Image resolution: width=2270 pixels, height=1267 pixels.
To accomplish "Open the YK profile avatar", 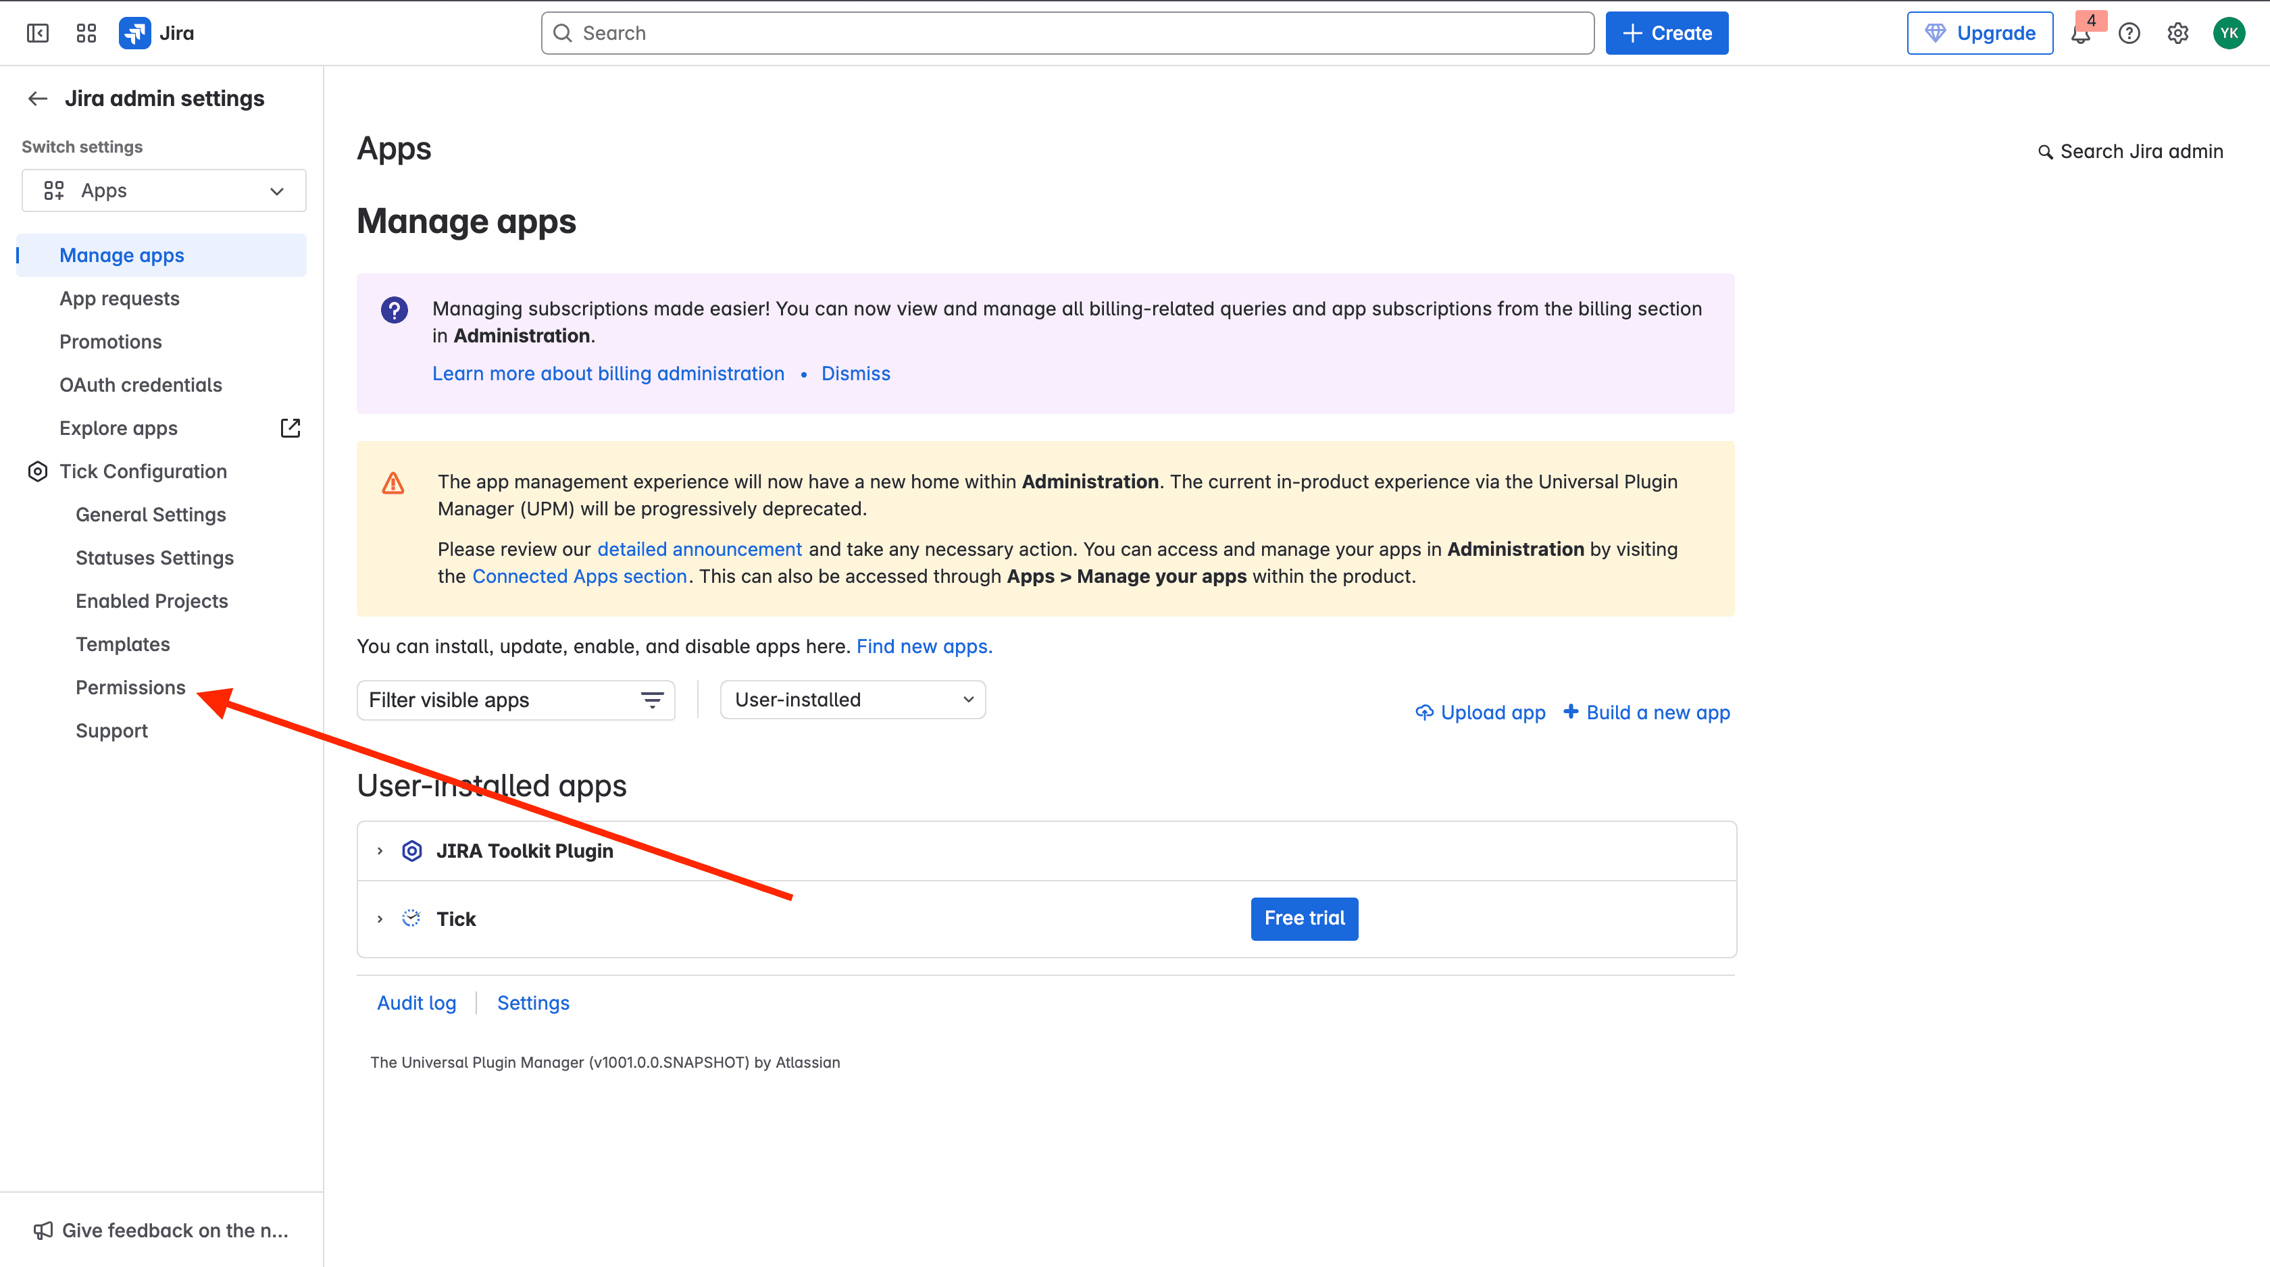I will click(2229, 34).
